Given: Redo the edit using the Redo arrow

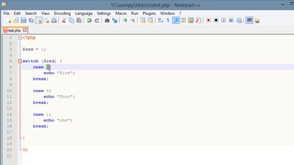Looking at the screenshot, I should point(97,20).
